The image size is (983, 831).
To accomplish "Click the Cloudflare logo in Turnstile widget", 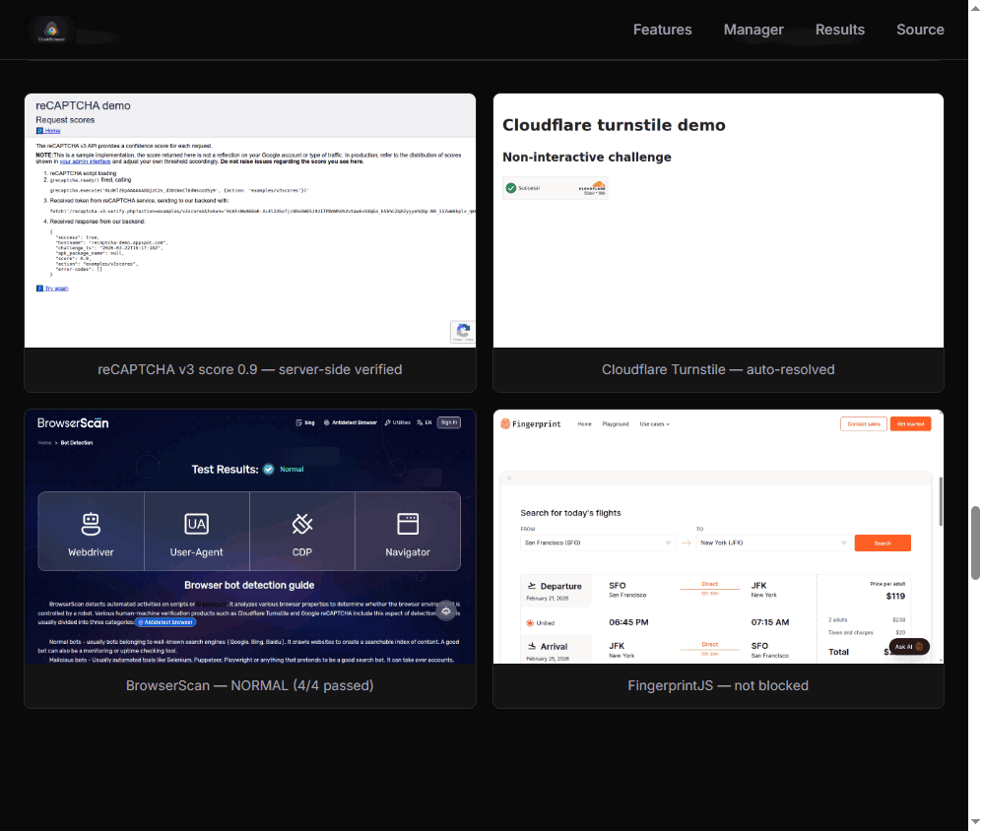I will click(x=592, y=187).
